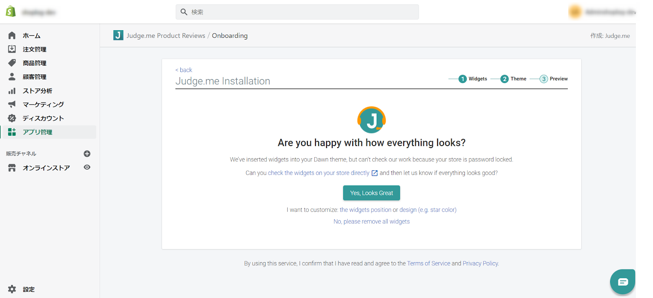Click the 顧客管理 person icon
This screenshot has height=298, width=653.
coord(12,77)
